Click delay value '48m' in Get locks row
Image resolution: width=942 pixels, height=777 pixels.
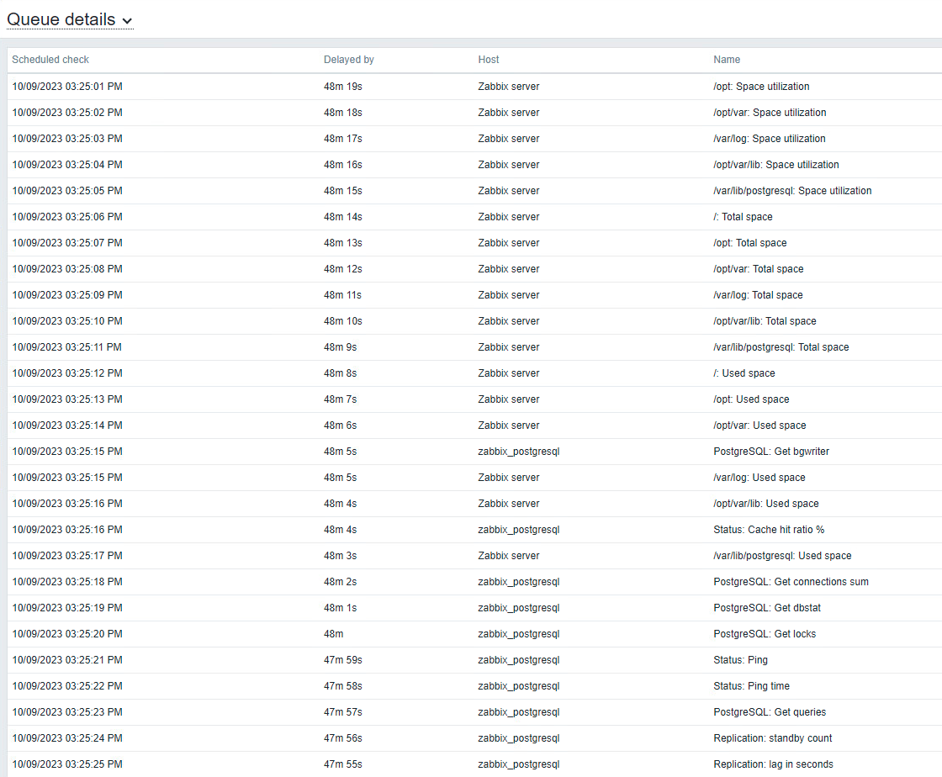pos(333,634)
